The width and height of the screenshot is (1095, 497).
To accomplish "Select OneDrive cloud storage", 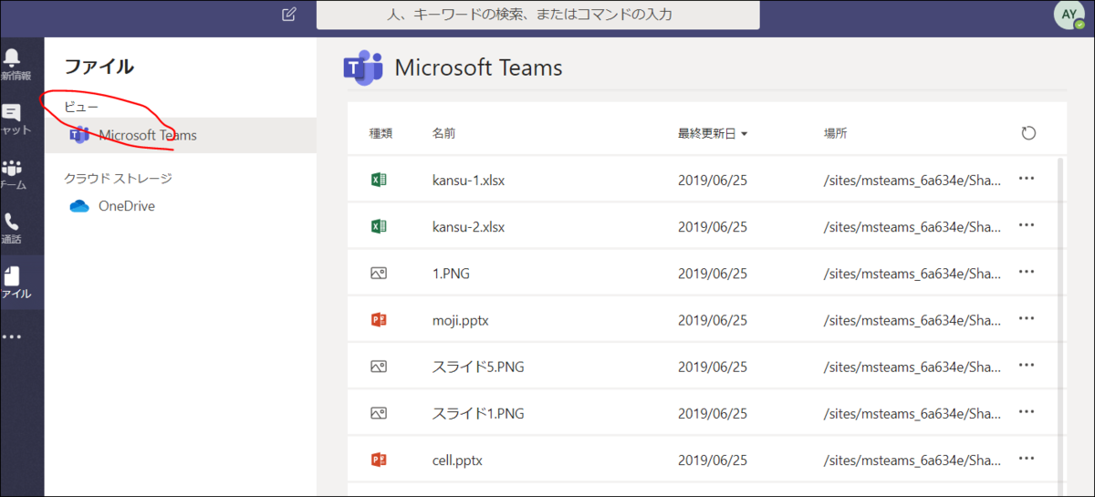I will click(126, 206).
